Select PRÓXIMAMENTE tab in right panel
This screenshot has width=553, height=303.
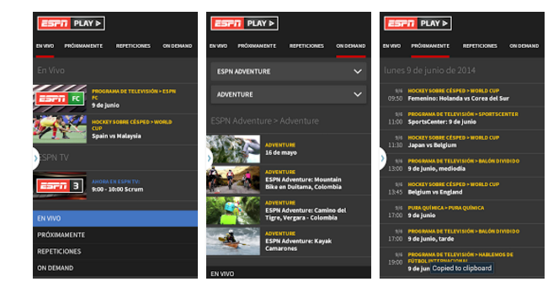(430, 46)
